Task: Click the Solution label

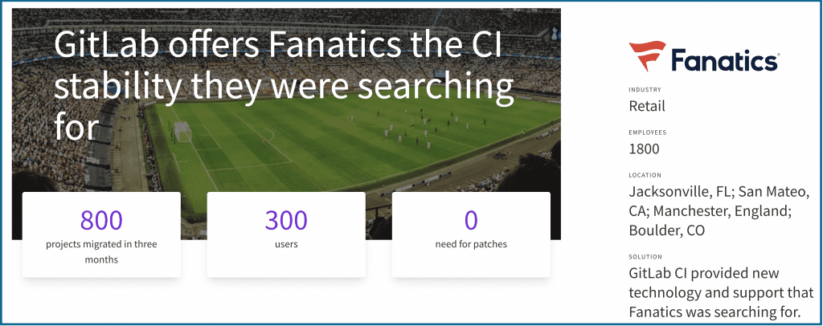Action: [x=645, y=257]
